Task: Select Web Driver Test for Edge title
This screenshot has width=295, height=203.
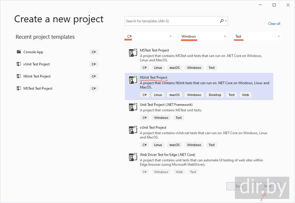Action: (167, 155)
